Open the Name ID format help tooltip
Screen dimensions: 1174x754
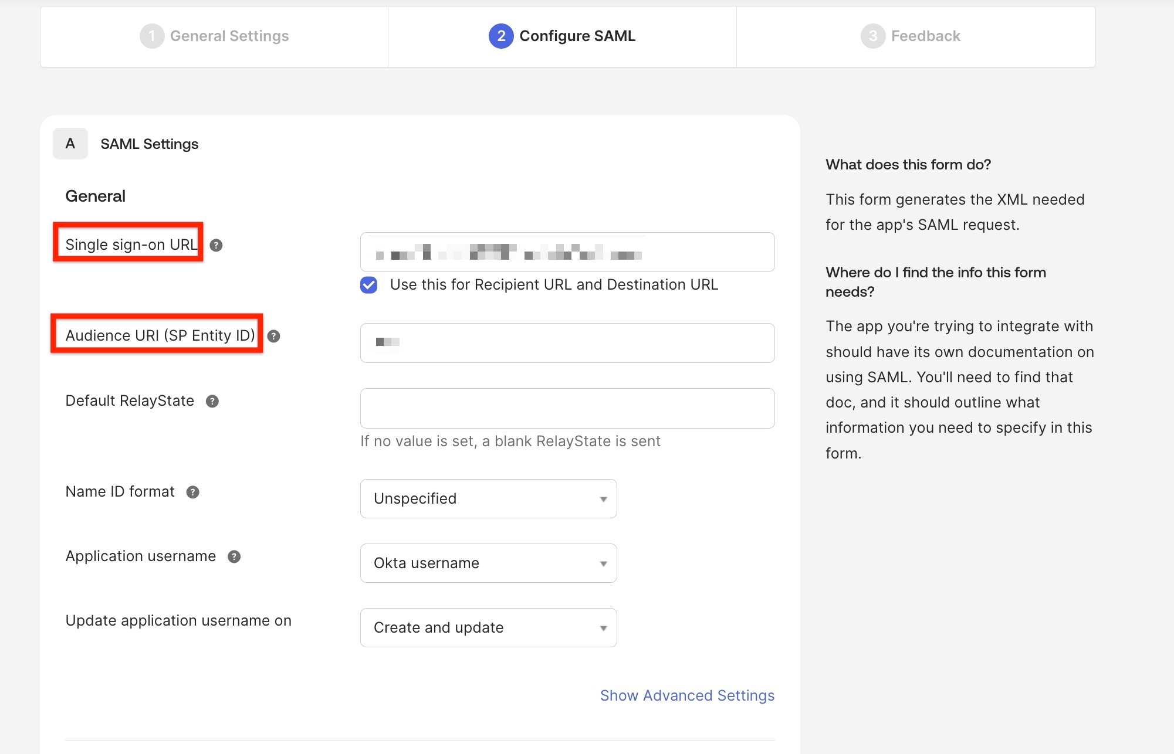[194, 492]
